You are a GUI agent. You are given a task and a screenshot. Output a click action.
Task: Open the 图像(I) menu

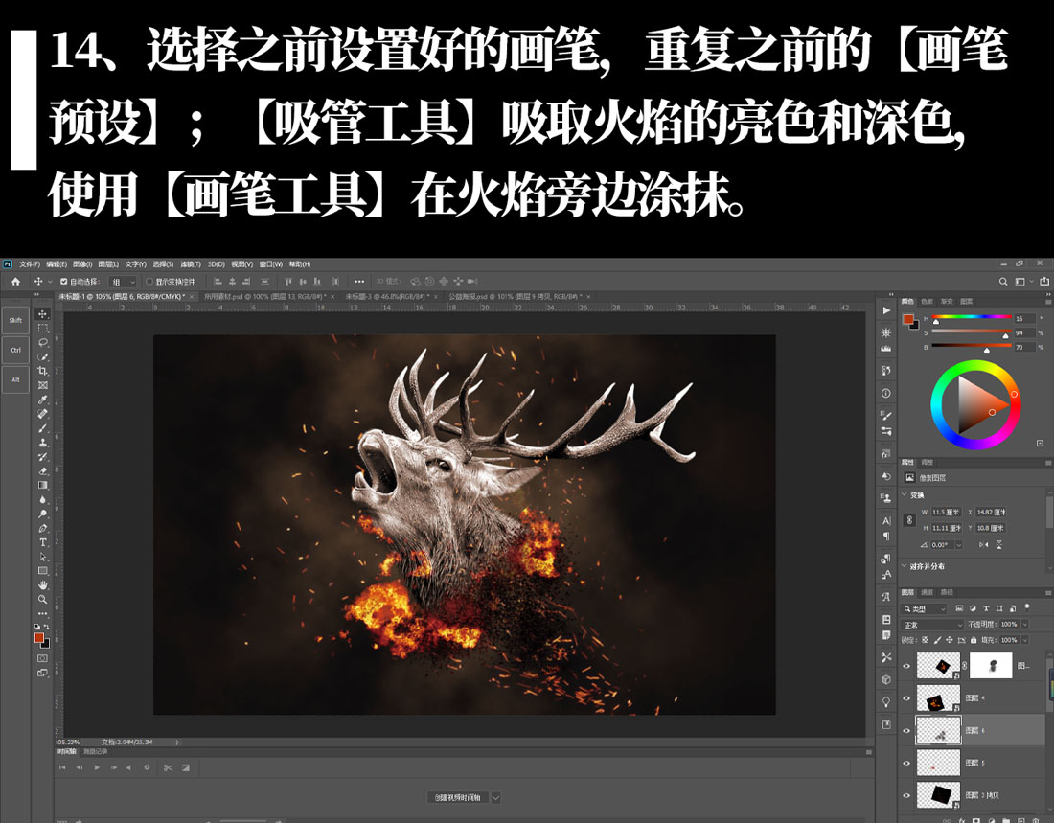(x=82, y=264)
